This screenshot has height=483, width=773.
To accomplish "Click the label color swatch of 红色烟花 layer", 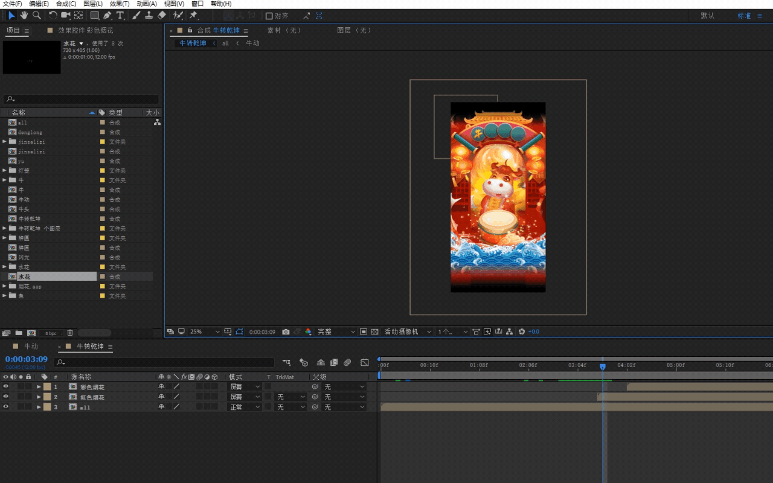I will click(47, 397).
